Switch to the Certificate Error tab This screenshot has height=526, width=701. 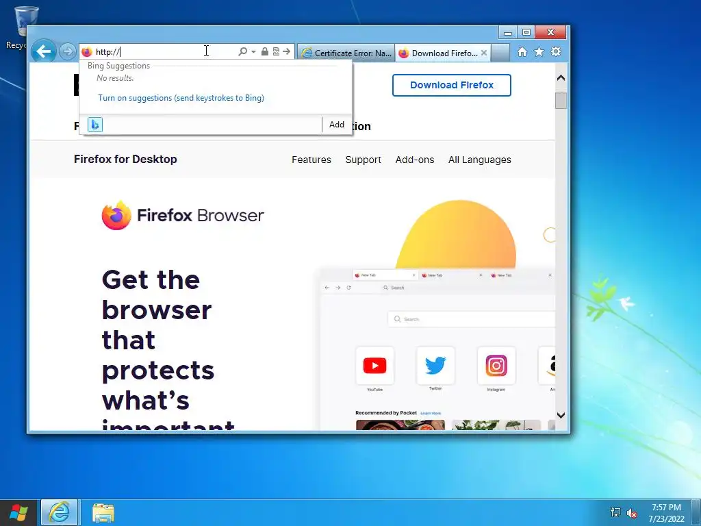pyautogui.click(x=346, y=53)
